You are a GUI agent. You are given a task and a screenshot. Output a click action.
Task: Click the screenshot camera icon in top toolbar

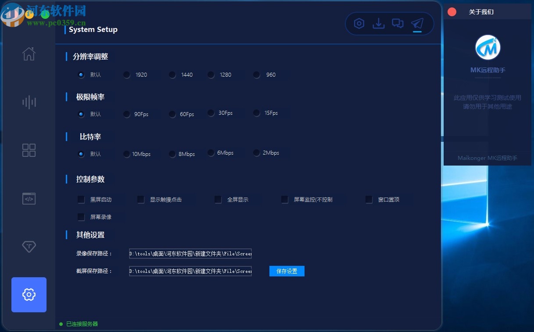tap(359, 23)
